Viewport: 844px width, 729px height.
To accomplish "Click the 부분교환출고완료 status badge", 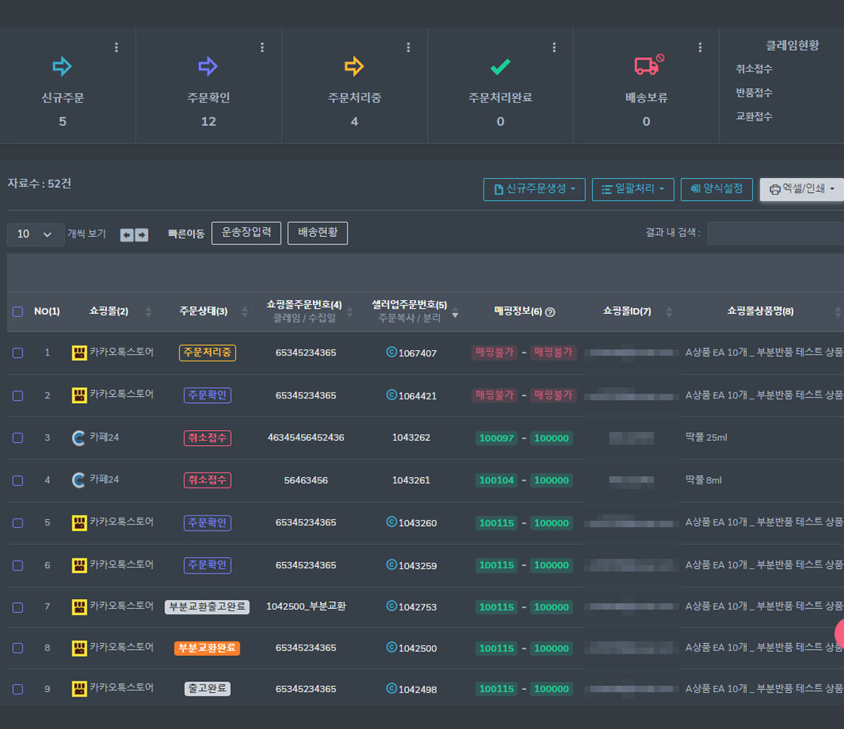I will pyautogui.click(x=207, y=607).
